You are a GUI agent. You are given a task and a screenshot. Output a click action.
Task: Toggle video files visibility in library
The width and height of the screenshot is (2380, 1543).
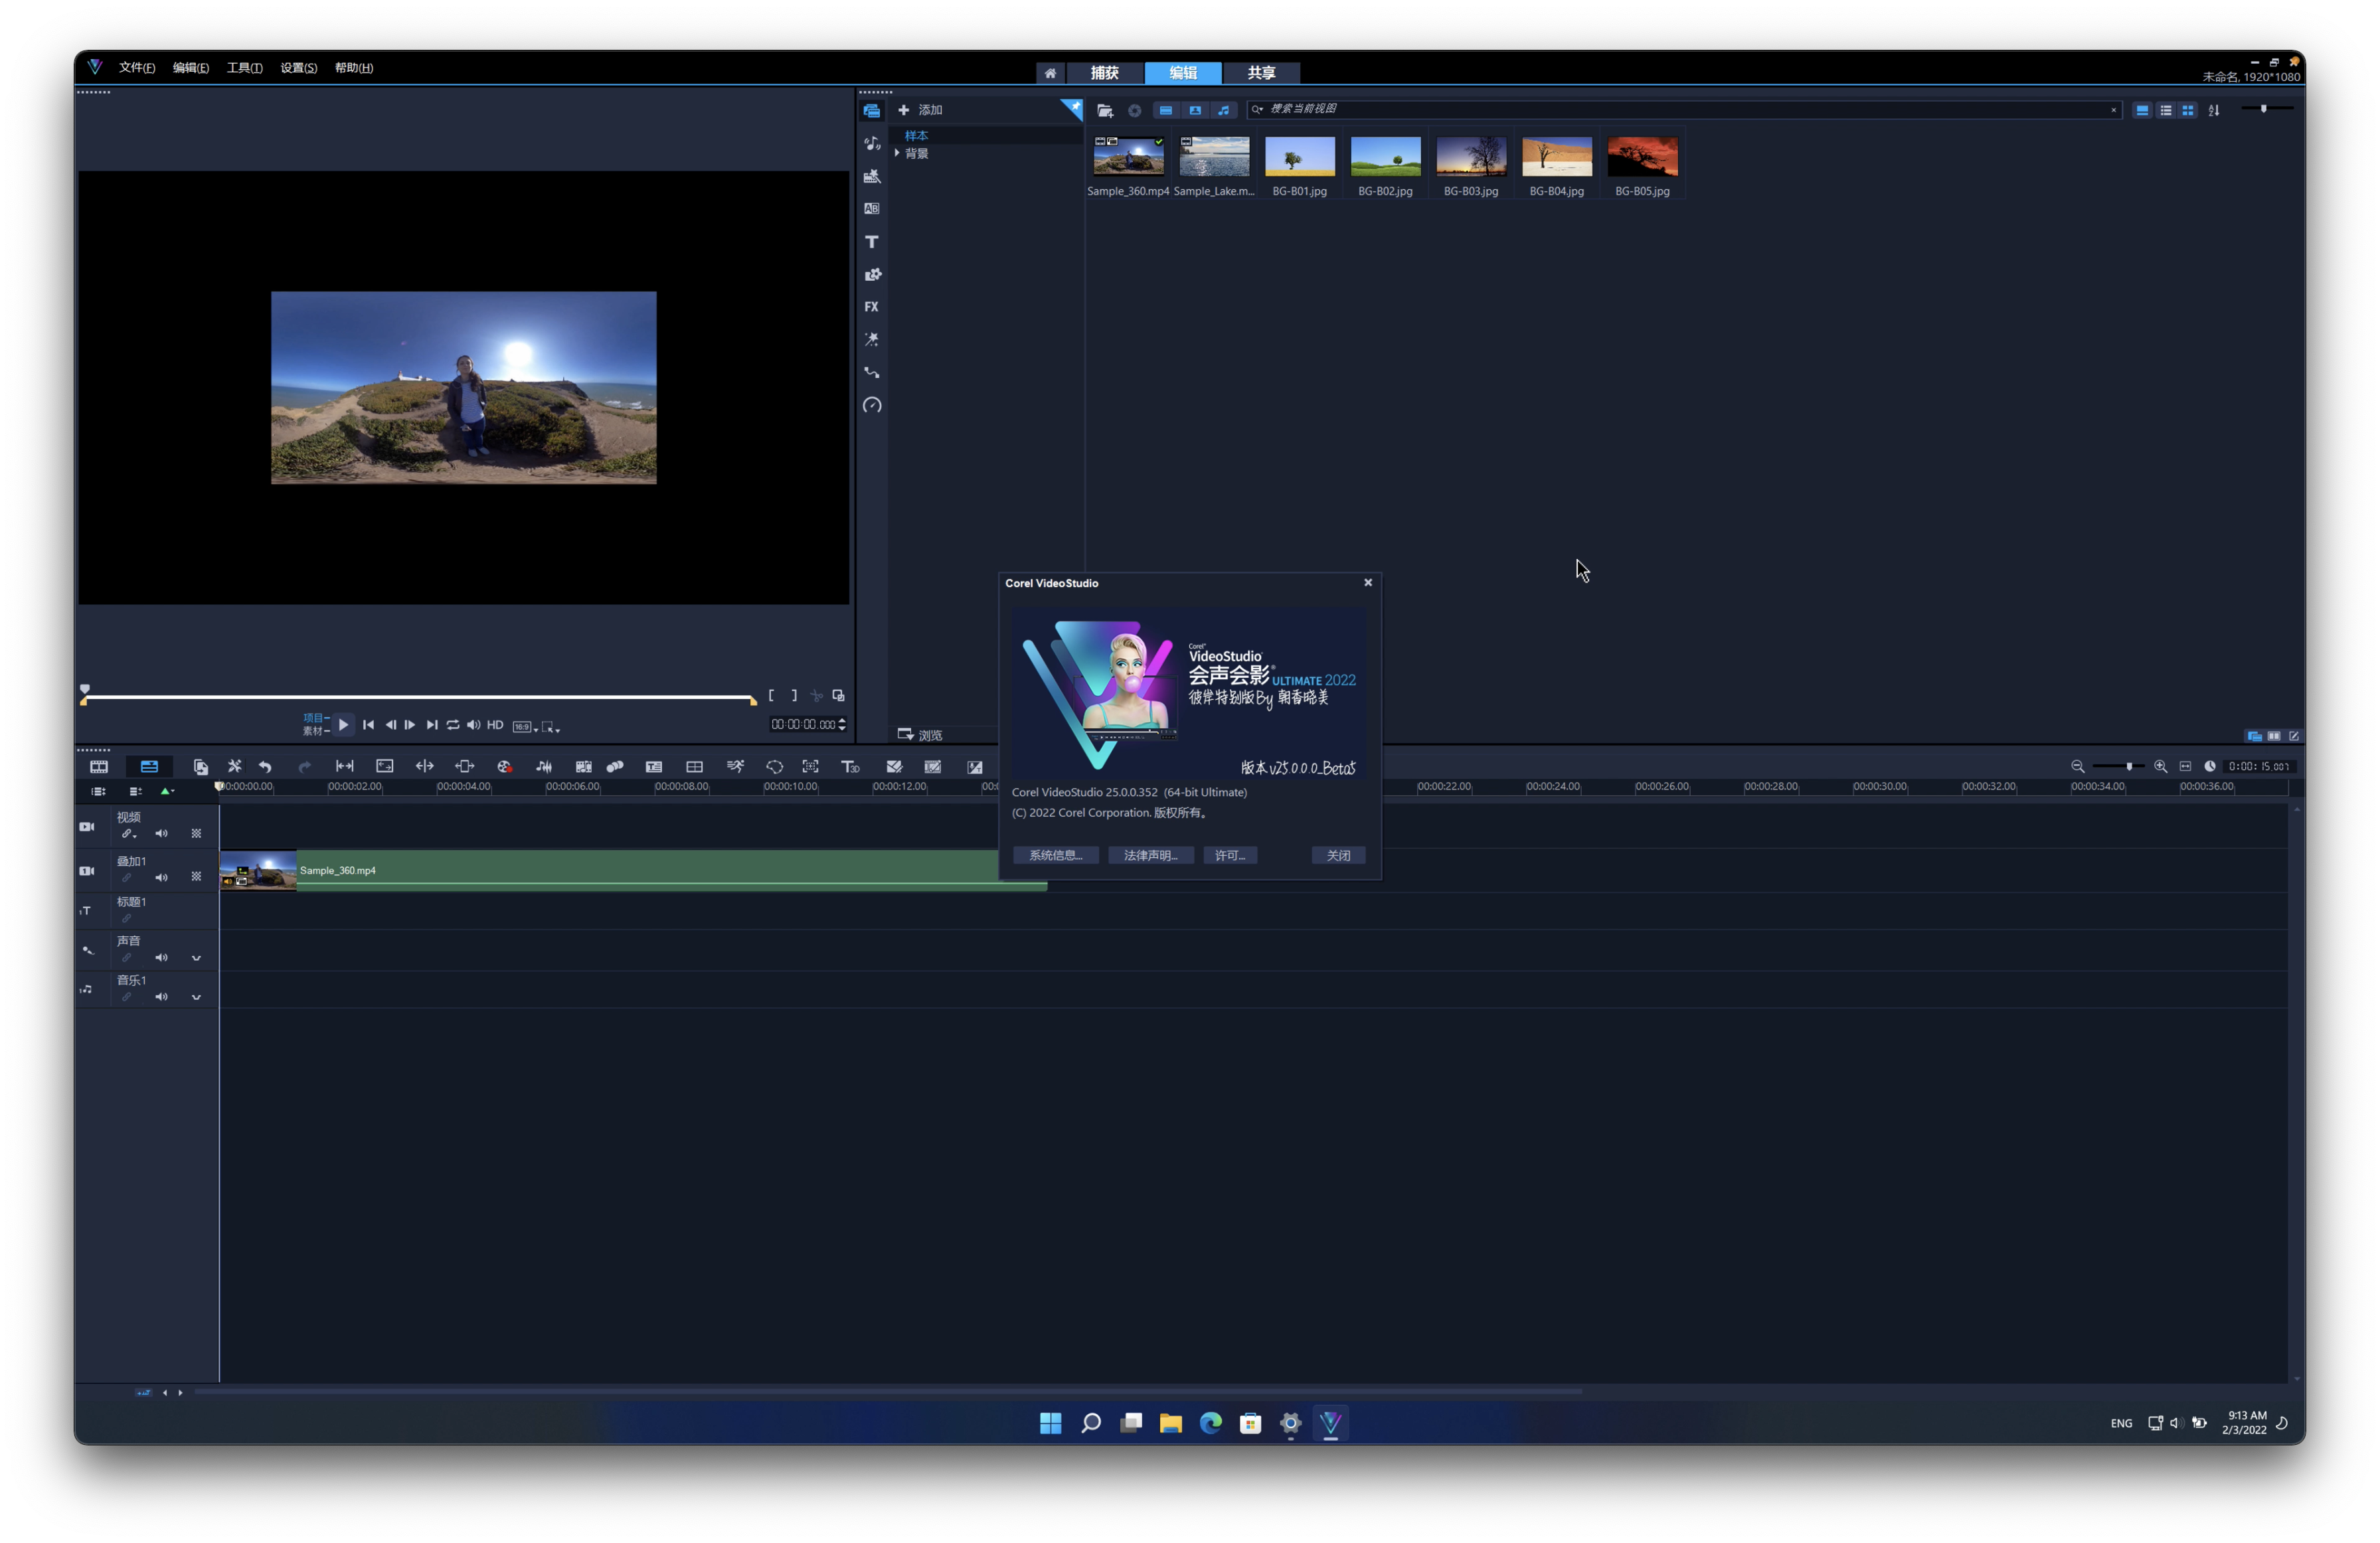tap(1166, 110)
